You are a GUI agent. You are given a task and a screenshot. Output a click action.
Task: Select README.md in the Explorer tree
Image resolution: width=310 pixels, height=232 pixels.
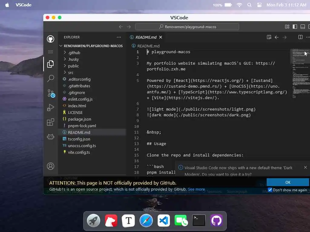tap(92, 132)
